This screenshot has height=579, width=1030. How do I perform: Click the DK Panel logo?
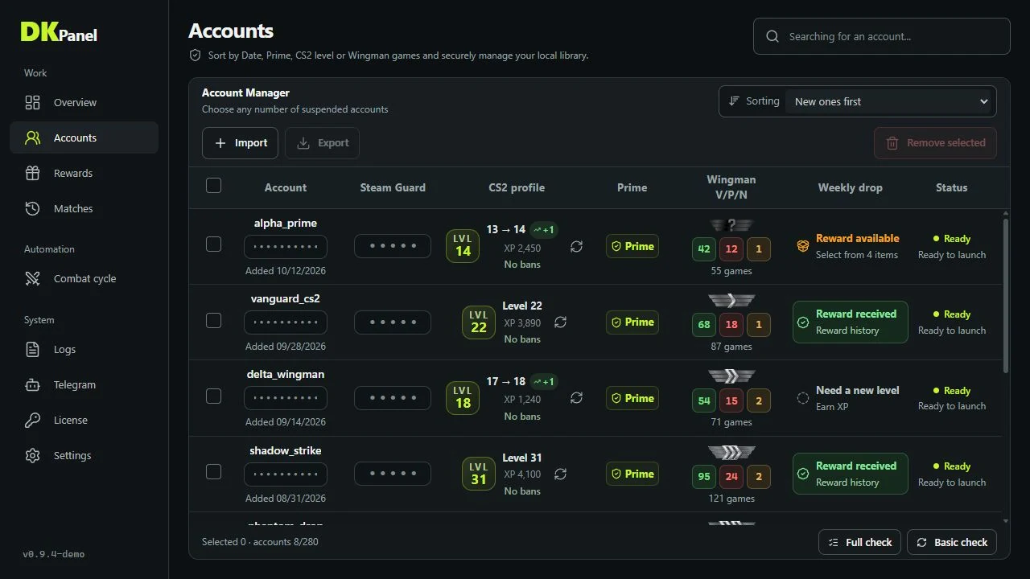tap(59, 32)
